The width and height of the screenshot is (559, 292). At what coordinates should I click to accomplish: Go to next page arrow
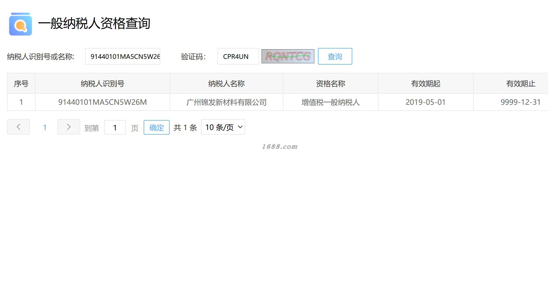coord(69,127)
